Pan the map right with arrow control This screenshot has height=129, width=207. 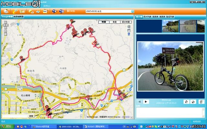tap(7, 25)
